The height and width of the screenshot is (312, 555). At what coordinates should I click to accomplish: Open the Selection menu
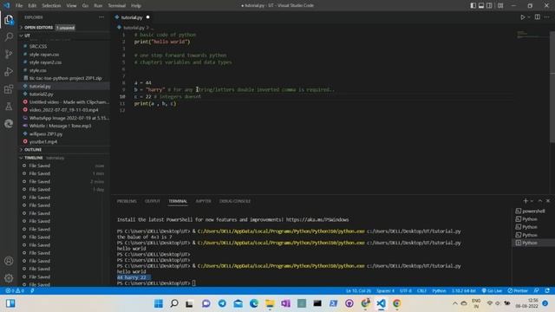pyautogui.click(x=51, y=6)
